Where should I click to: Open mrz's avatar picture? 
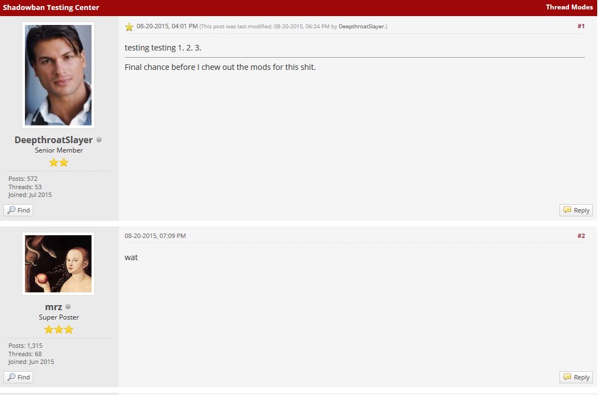[58, 264]
